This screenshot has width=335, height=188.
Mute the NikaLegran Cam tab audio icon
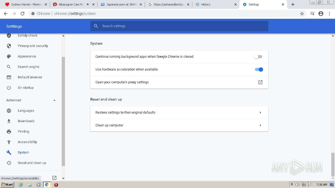tap(88, 4)
